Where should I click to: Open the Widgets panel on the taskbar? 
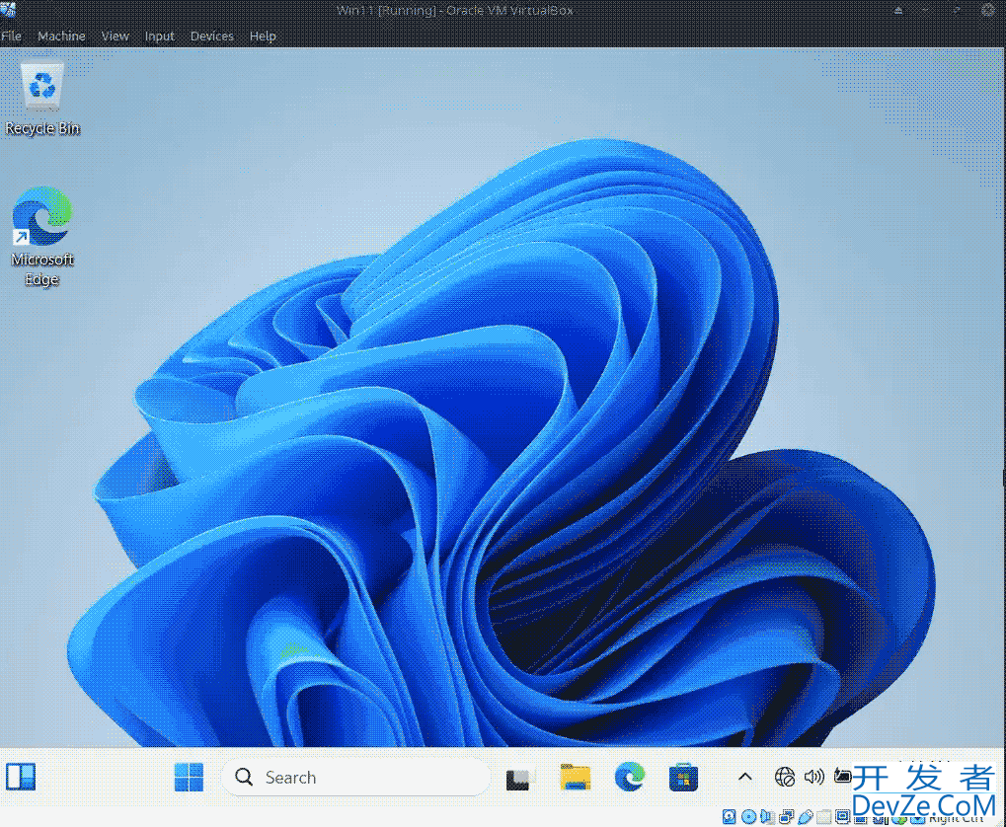click(21, 777)
